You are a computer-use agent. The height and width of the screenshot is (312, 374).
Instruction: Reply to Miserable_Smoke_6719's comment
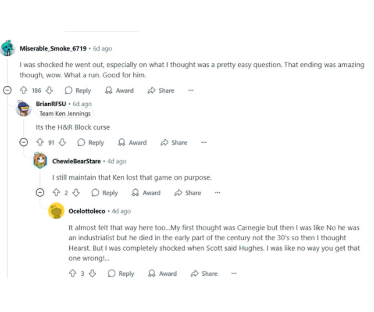(x=78, y=90)
